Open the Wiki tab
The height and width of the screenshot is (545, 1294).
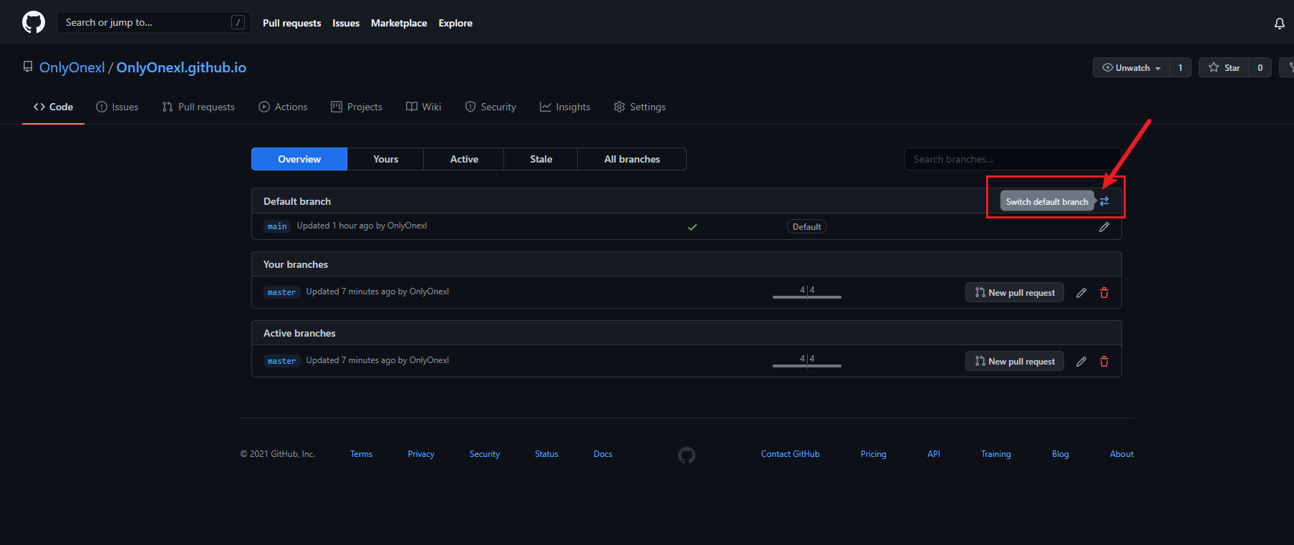pyautogui.click(x=424, y=107)
